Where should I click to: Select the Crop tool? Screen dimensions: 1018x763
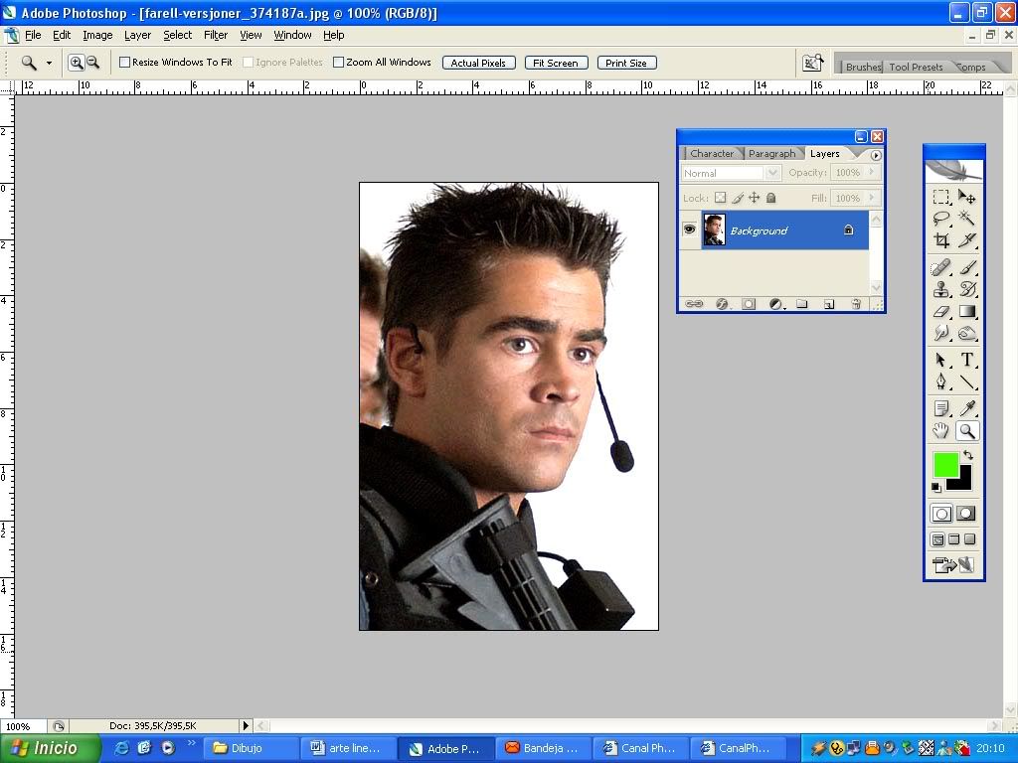940,240
